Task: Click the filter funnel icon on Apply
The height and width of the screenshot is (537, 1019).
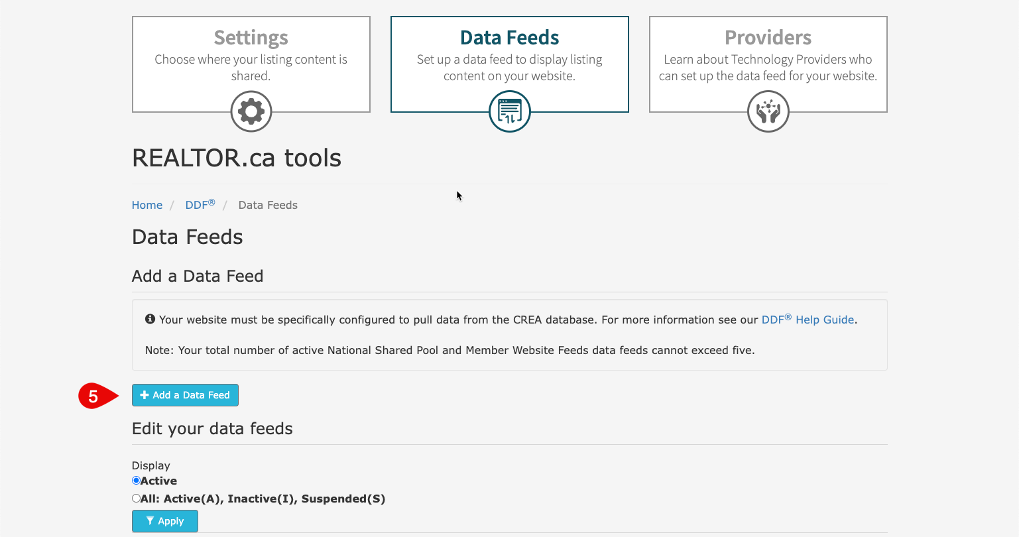Action: [x=150, y=520]
